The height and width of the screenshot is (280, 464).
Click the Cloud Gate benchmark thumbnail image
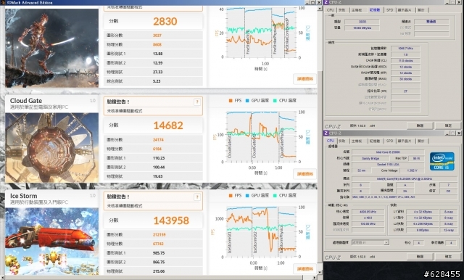pos(51,147)
